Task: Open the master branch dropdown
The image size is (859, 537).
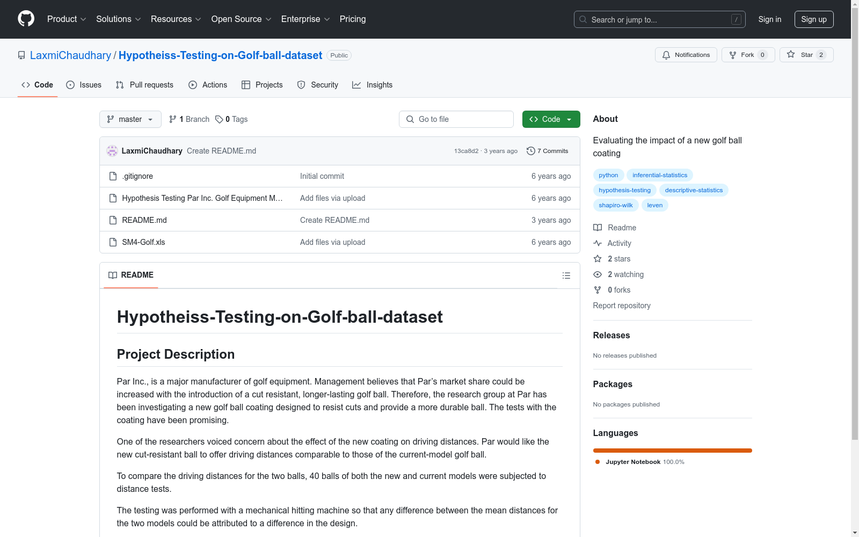Action: (130, 119)
